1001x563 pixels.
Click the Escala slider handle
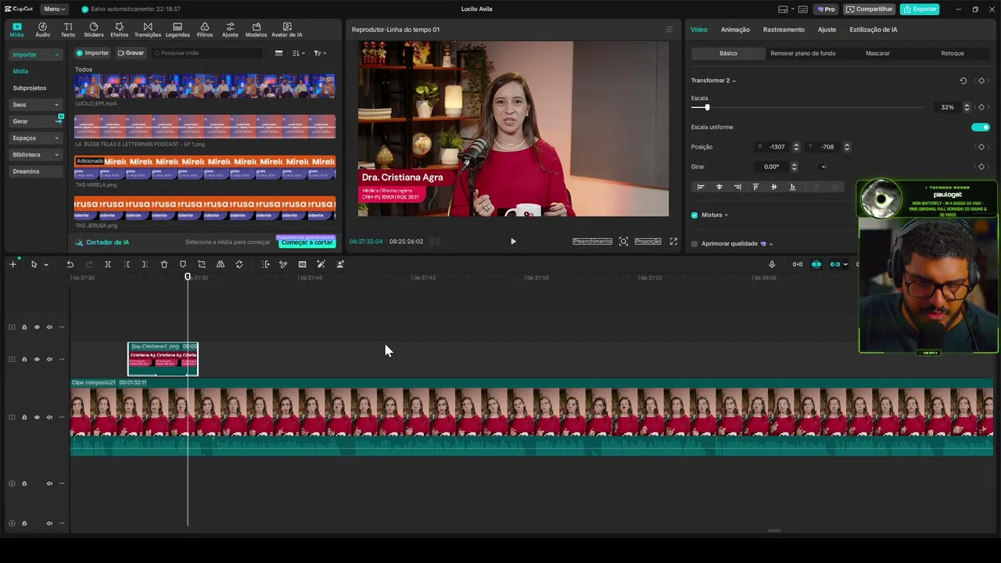click(707, 107)
